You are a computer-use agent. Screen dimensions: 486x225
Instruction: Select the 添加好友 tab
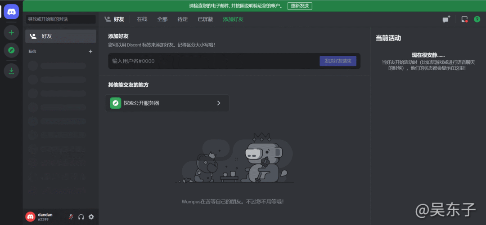click(233, 19)
